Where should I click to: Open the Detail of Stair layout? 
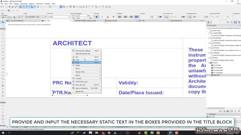tap(224, 60)
